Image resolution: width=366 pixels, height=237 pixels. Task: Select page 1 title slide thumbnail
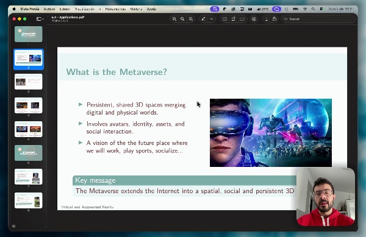click(x=29, y=34)
